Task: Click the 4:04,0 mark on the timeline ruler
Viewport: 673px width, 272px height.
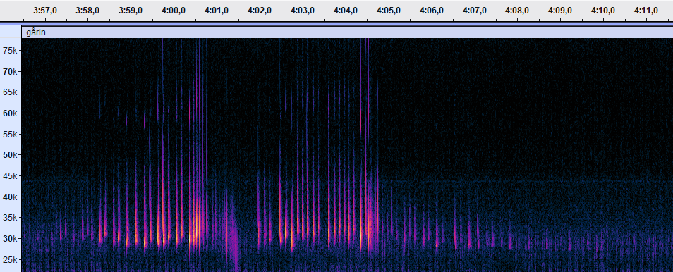Action: pos(346,11)
